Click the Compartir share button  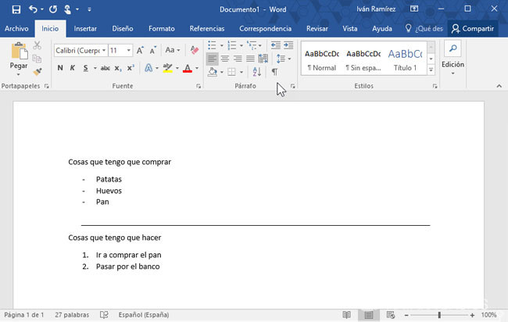tap(473, 28)
